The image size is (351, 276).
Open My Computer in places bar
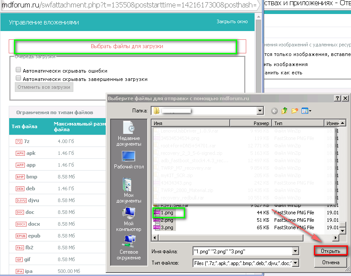128,219
